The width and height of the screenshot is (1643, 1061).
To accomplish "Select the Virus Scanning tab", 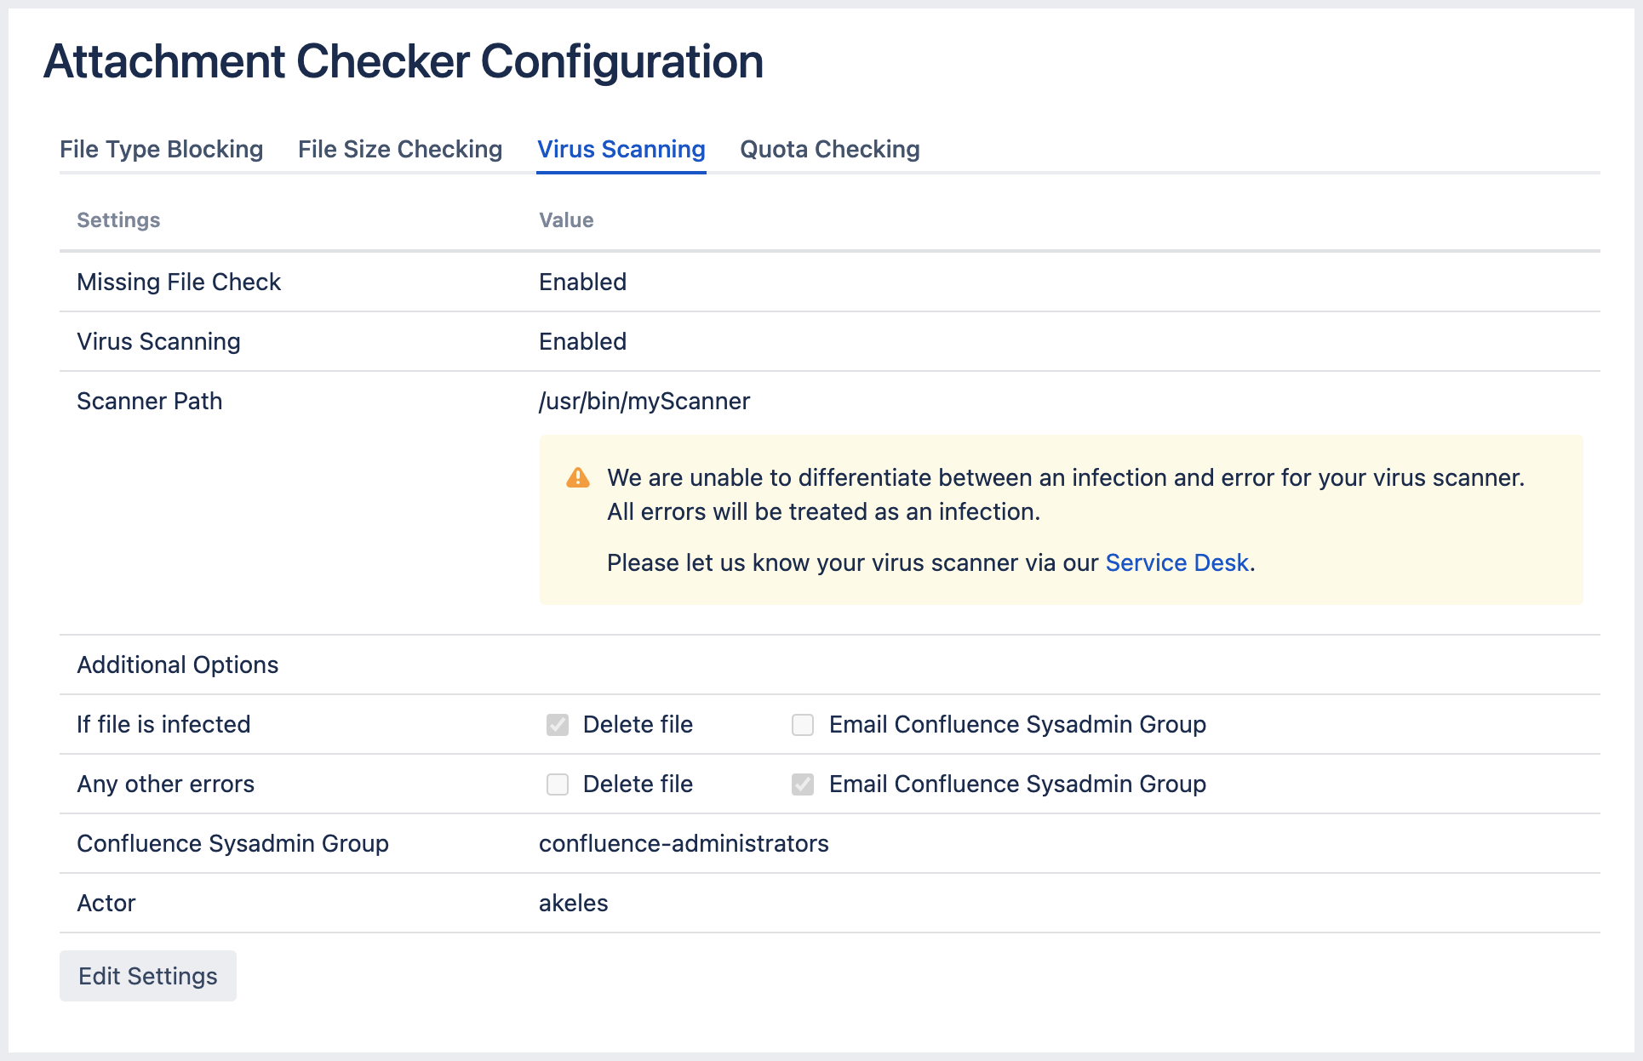I will (x=621, y=150).
